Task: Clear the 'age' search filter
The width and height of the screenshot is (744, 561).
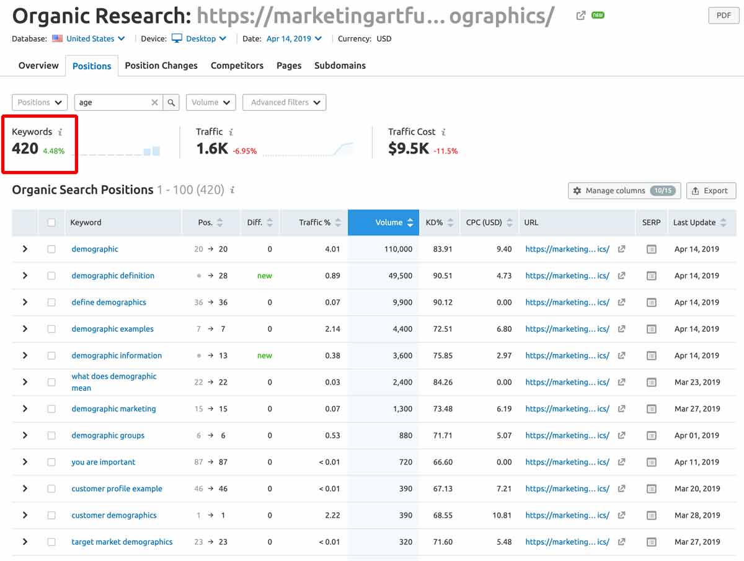Action: coord(155,103)
